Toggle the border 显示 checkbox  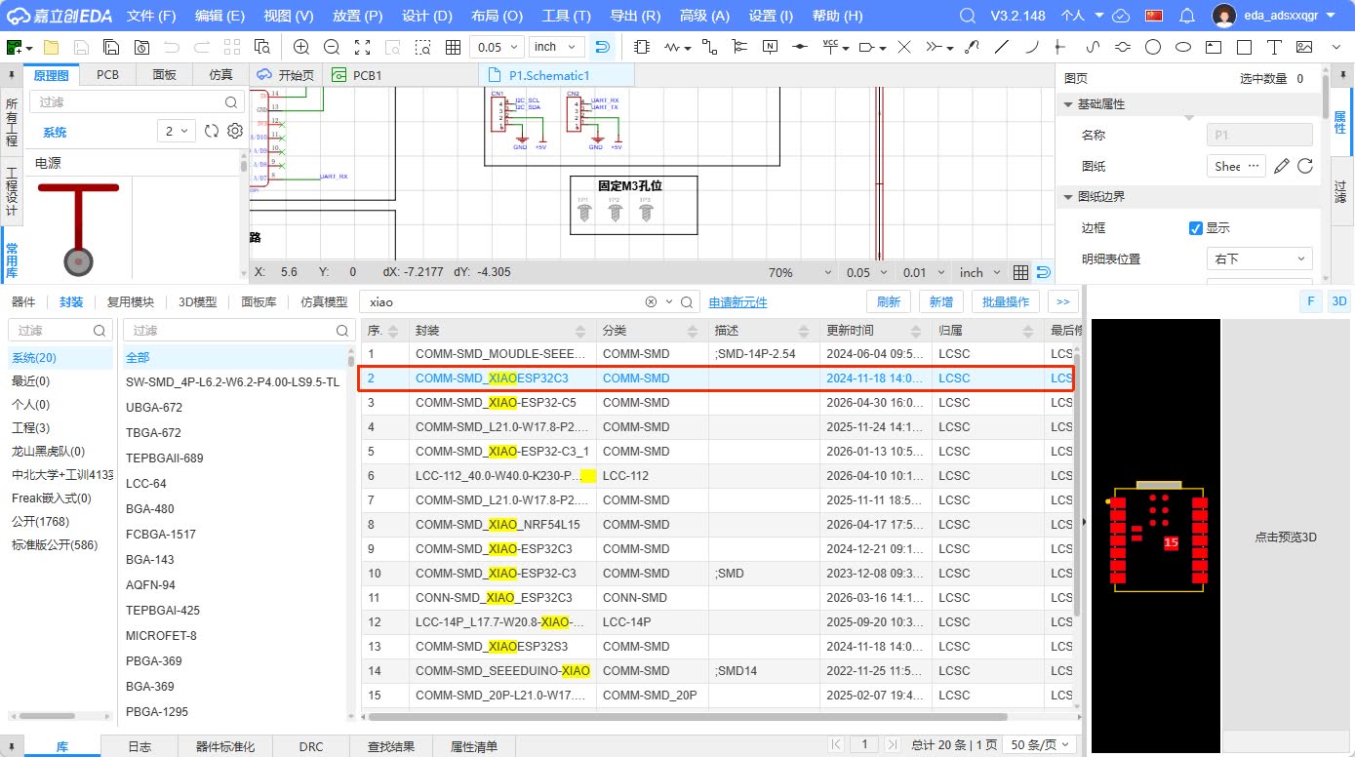[1196, 228]
